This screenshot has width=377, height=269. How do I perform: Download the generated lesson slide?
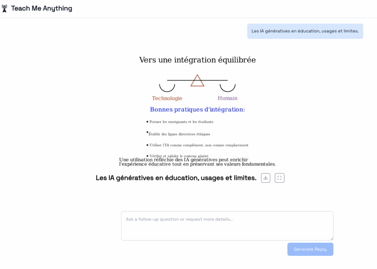(265, 178)
